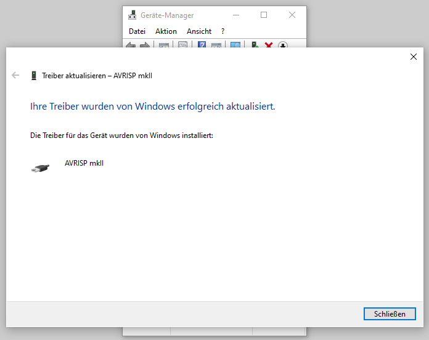Click the back arrow in Geräte-Manager toolbar

pos(131,45)
